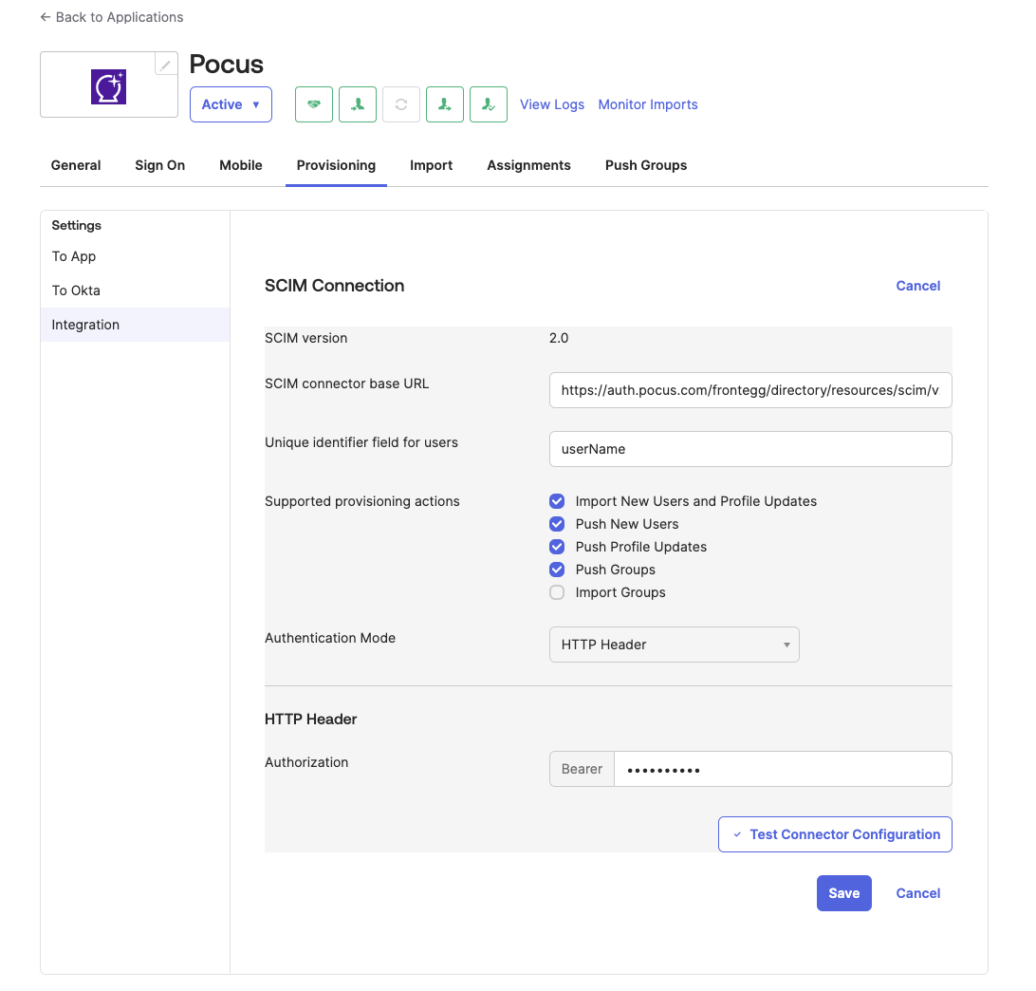Click the pencil edit logo icon
The image size is (1036, 991).
(166, 64)
